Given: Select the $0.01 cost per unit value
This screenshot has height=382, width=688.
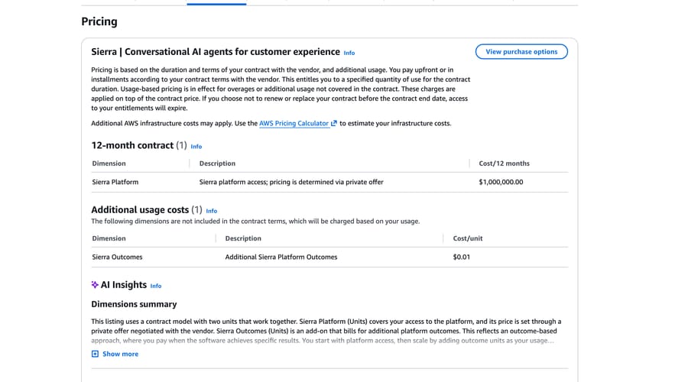Looking at the screenshot, I should click(461, 257).
